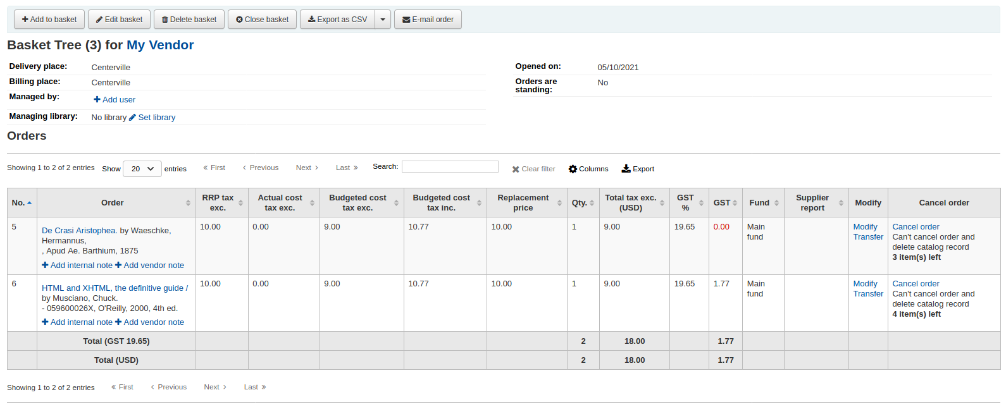Screen dimensions: 1006x409
Task: Send order via E-mail order button
Action: pyautogui.click(x=428, y=20)
